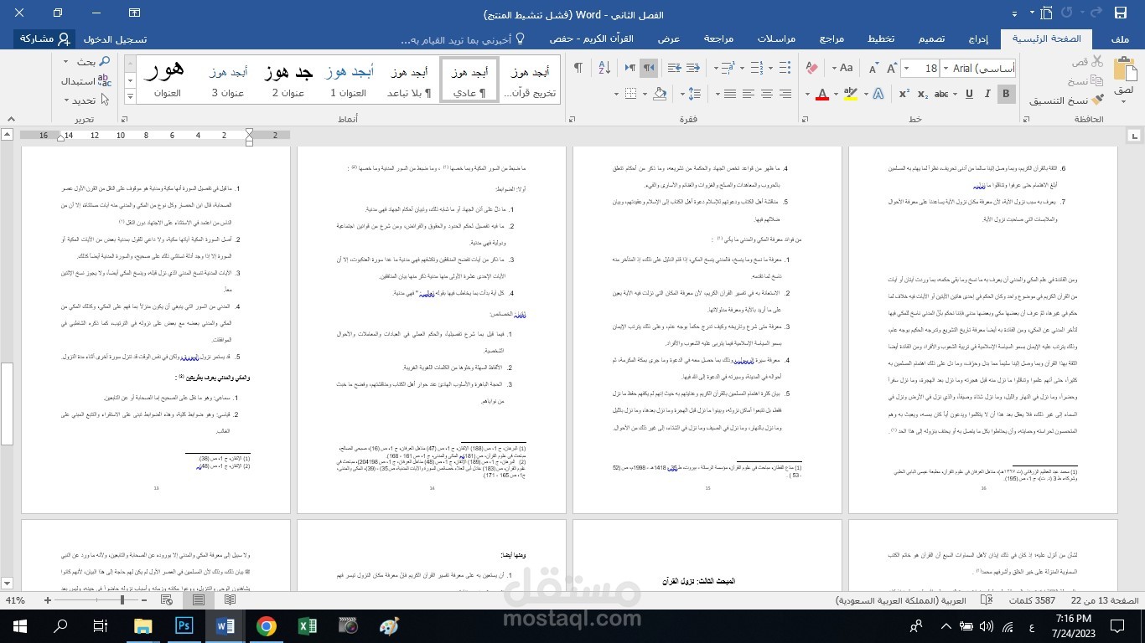Toggle Superscript (x²) formatting
Viewport: 1145px width, 643px height.
[x=904, y=94]
